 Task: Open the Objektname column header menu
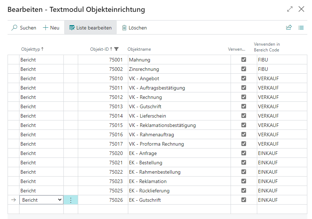coord(139,49)
